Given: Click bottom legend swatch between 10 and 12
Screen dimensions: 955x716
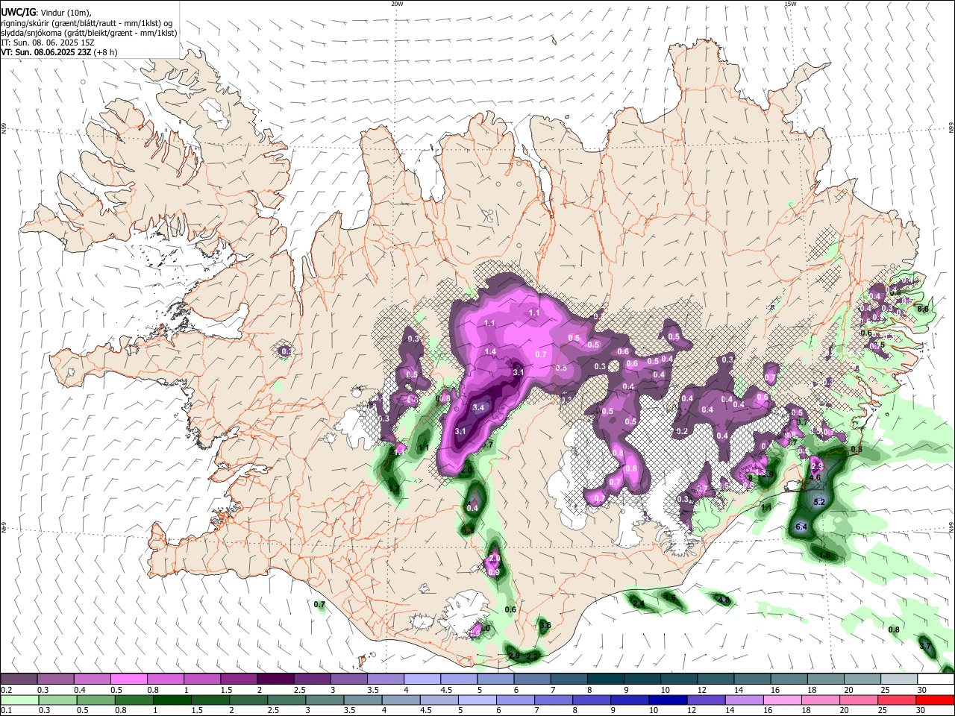Looking at the screenshot, I should 666,700.
